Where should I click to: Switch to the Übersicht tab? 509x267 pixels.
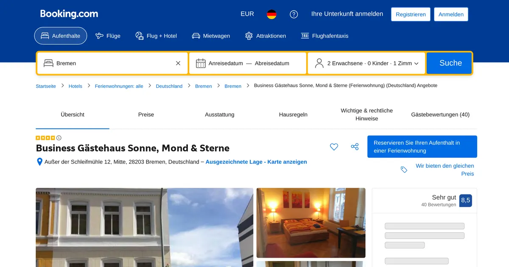tap(73, 114)
